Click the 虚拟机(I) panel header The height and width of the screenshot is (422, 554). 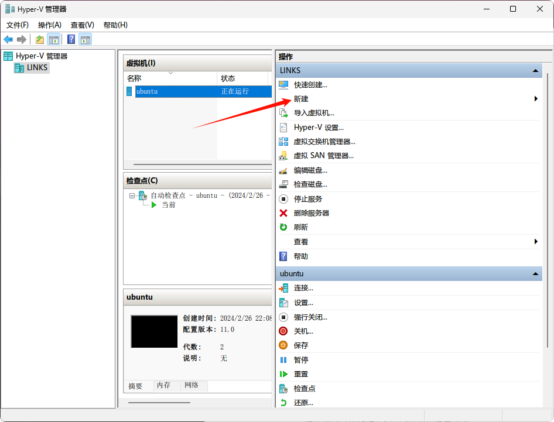click(x=198, y=63)
